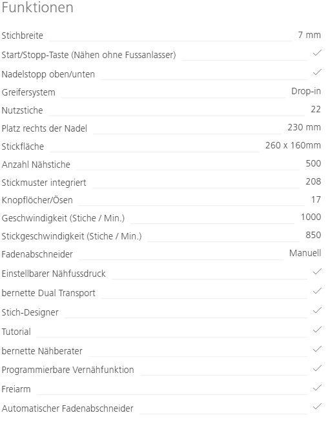Click the Anzahl Nähstiche value 500
The height and width of the screenshot is (422, 328).
coord(313,163)
